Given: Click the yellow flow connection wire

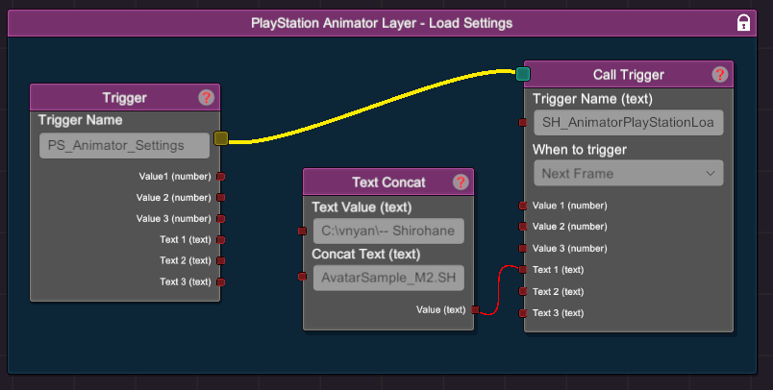Looking at the screenshot, I should pyautogui.click(x=370, y=106).
